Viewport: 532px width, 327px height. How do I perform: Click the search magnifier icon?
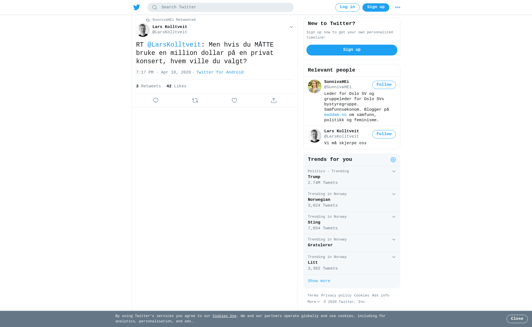(155, 7)
